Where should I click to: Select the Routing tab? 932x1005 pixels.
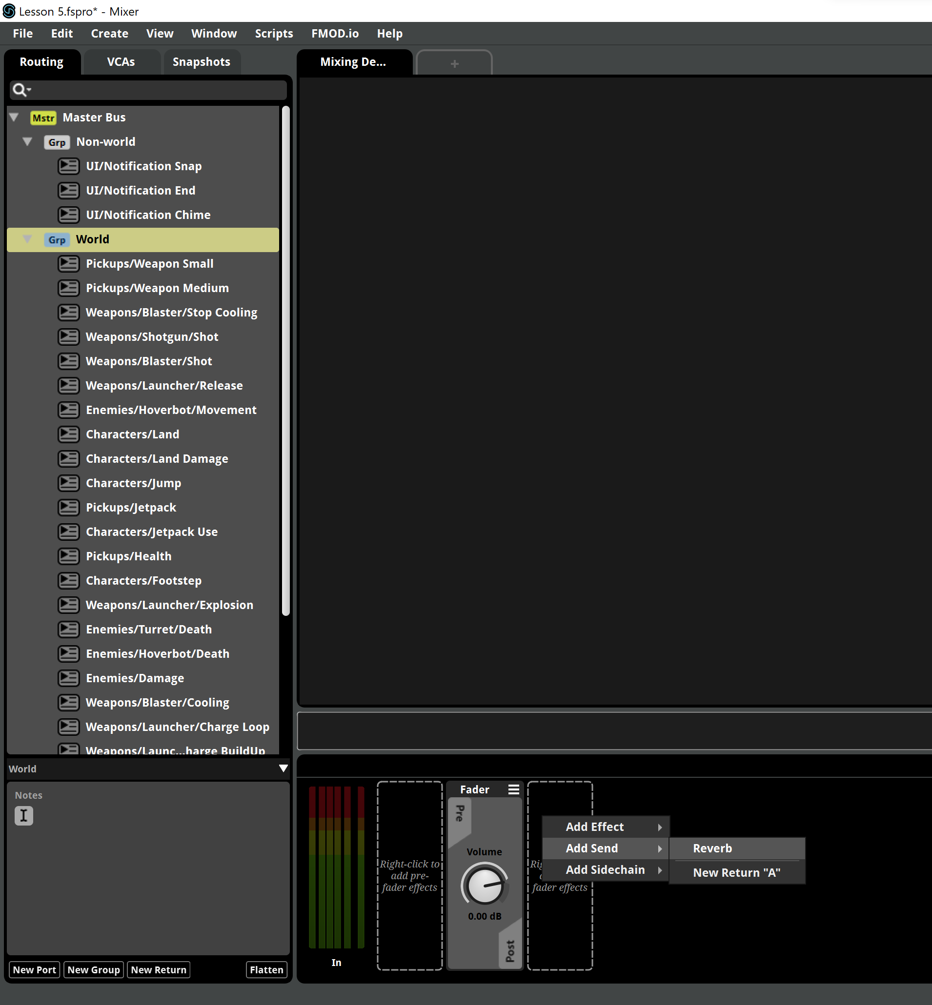42,62
